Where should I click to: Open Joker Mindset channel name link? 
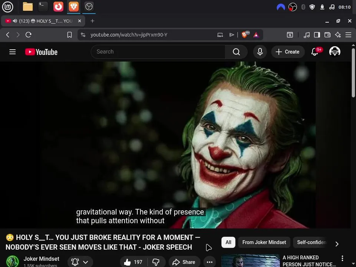pos(41,259)
